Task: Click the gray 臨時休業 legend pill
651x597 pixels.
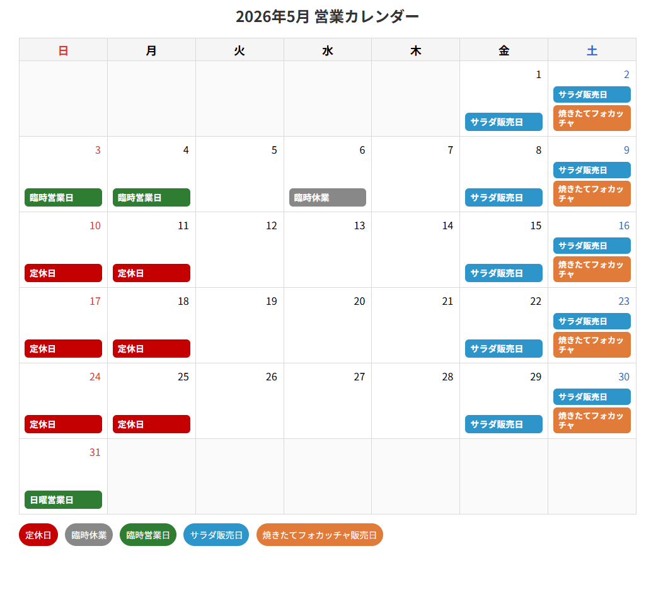Action: 89,535
